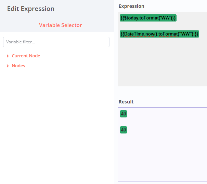207x184 pixels.
Task: Click the Result section label
Action: coord(126,102)
